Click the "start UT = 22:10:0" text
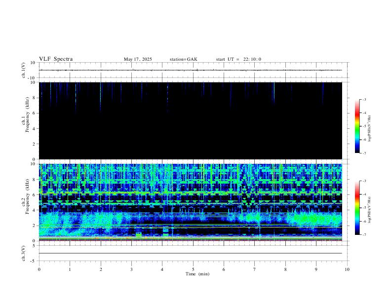Viewport: 391px width, 302px height. coord(238,59)
